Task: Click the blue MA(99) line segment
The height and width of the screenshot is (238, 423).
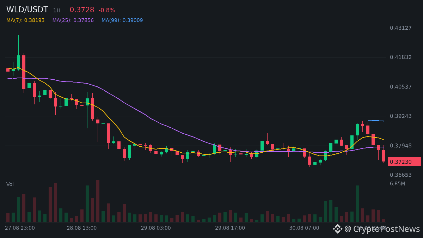Action: tap(376, 121)
